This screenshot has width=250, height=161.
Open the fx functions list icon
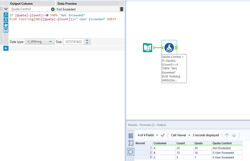click(6, 15)
